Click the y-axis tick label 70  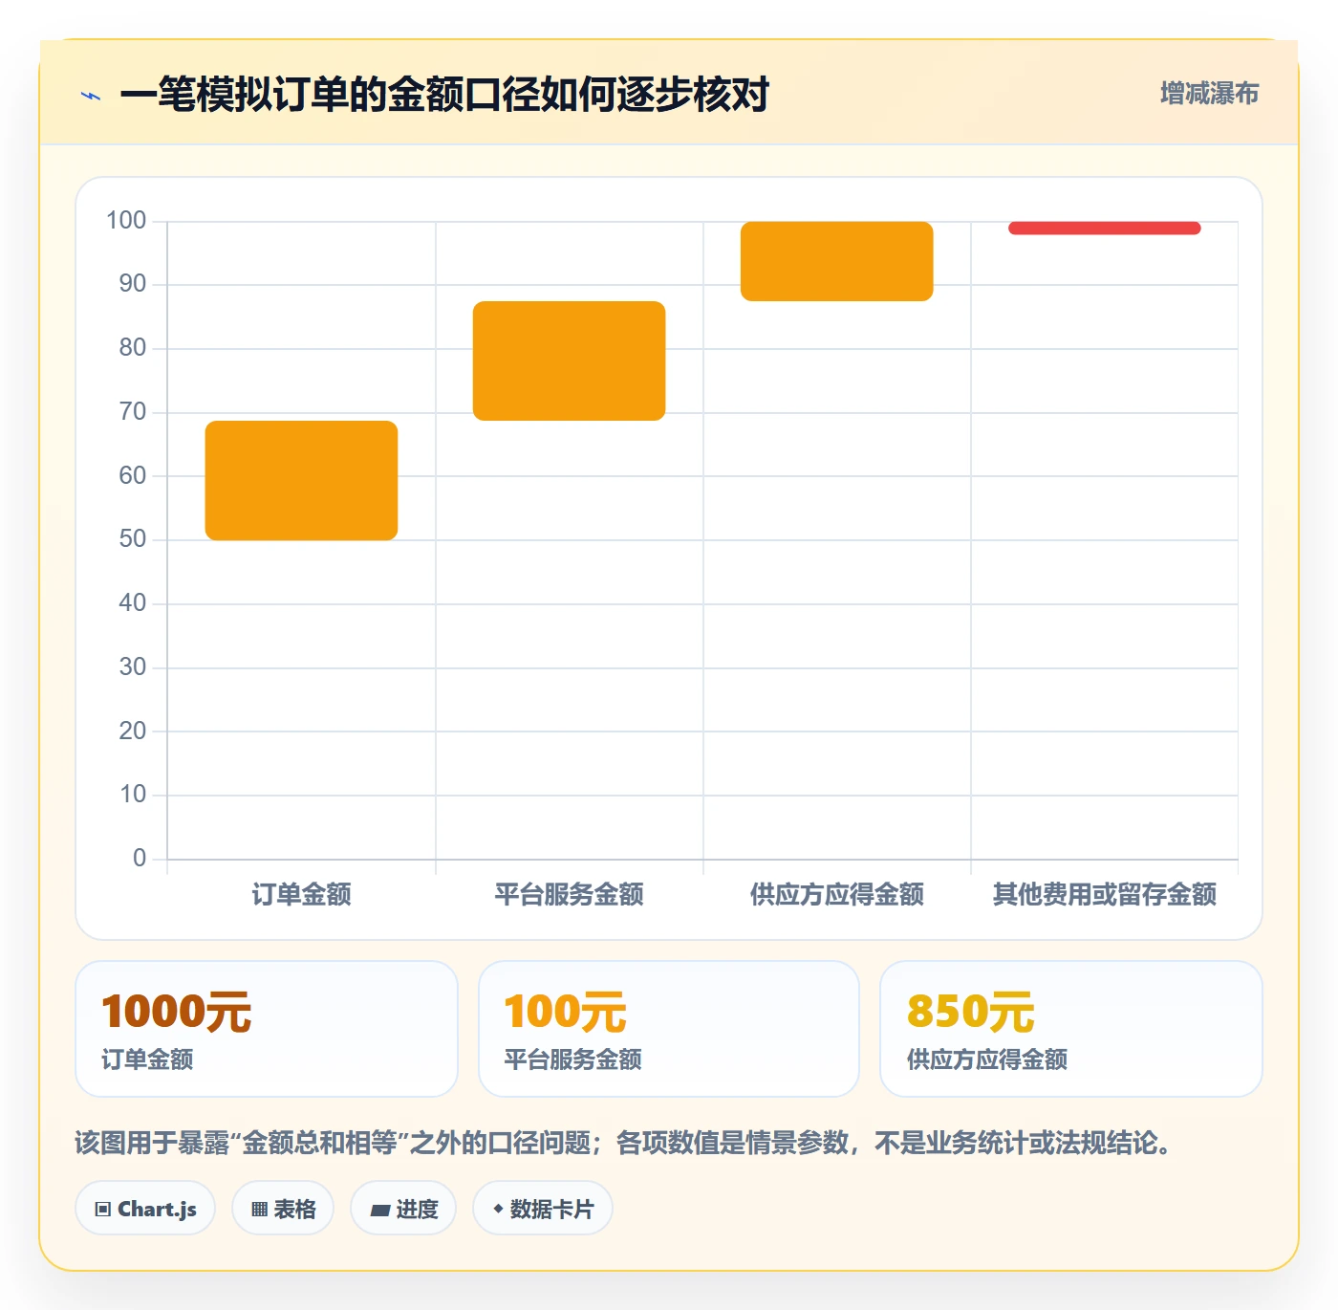click(x=133, y=412)
